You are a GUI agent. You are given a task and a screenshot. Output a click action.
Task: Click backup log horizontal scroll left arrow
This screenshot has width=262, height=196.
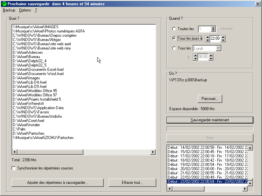point(170,189)
